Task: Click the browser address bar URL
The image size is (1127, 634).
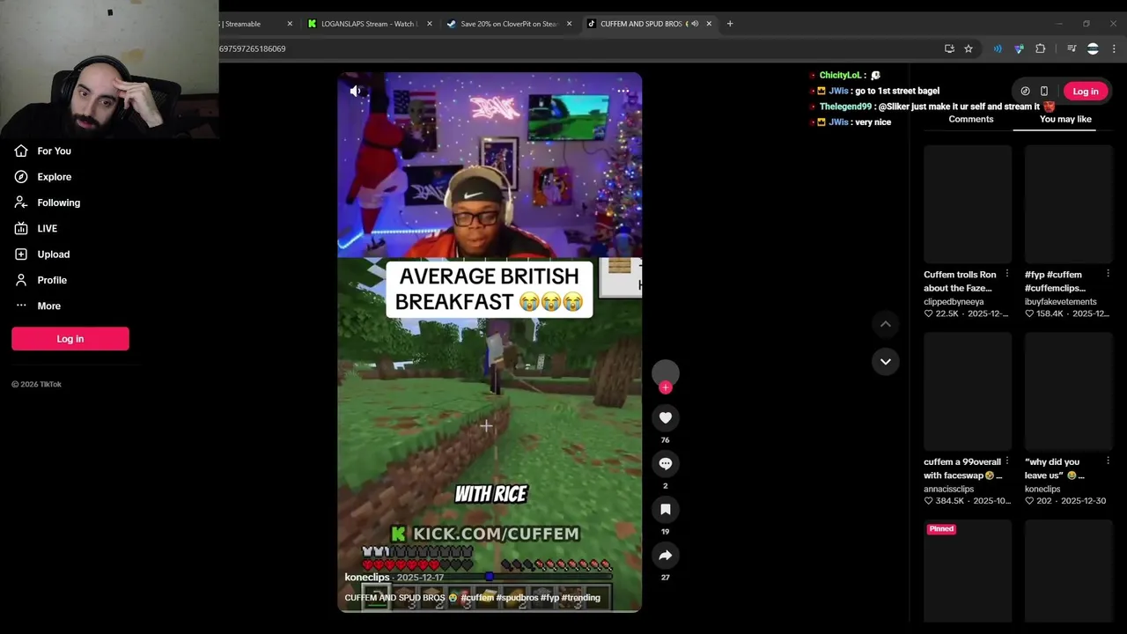Action: coord(252,48)
